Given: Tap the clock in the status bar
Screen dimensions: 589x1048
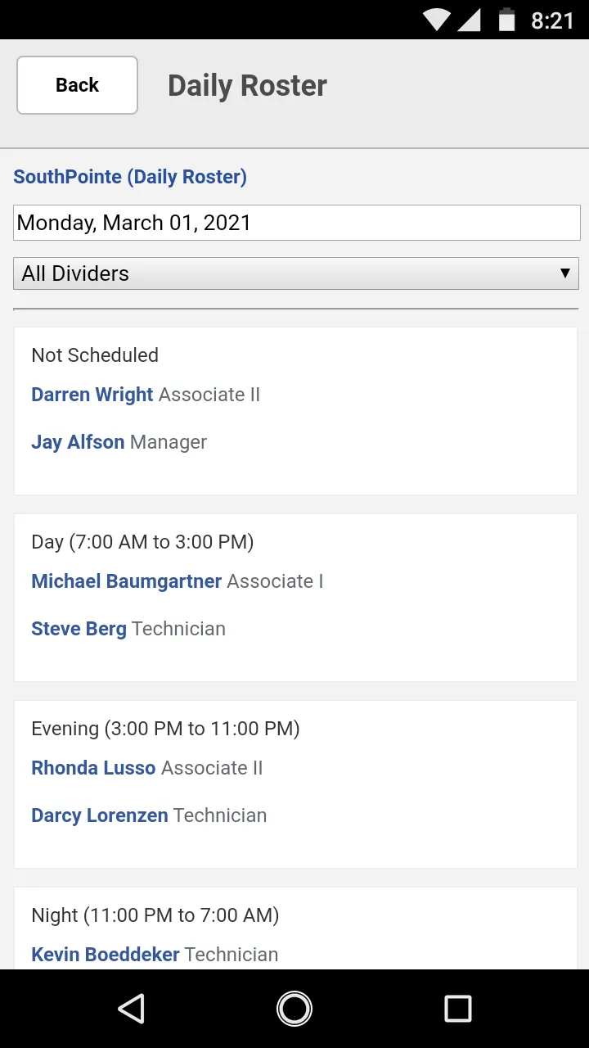Looking at the screenshot, I should (x=552, y=20).
